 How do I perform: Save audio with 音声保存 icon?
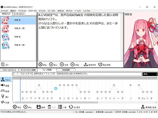86,65
